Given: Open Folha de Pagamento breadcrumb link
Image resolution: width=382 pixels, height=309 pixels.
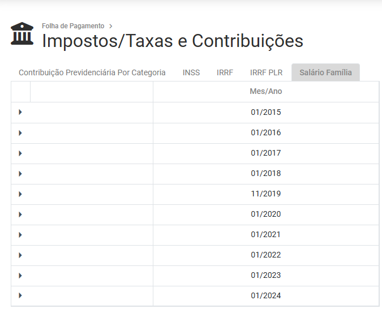Looking at the screenshot, I should coord(73,26).
